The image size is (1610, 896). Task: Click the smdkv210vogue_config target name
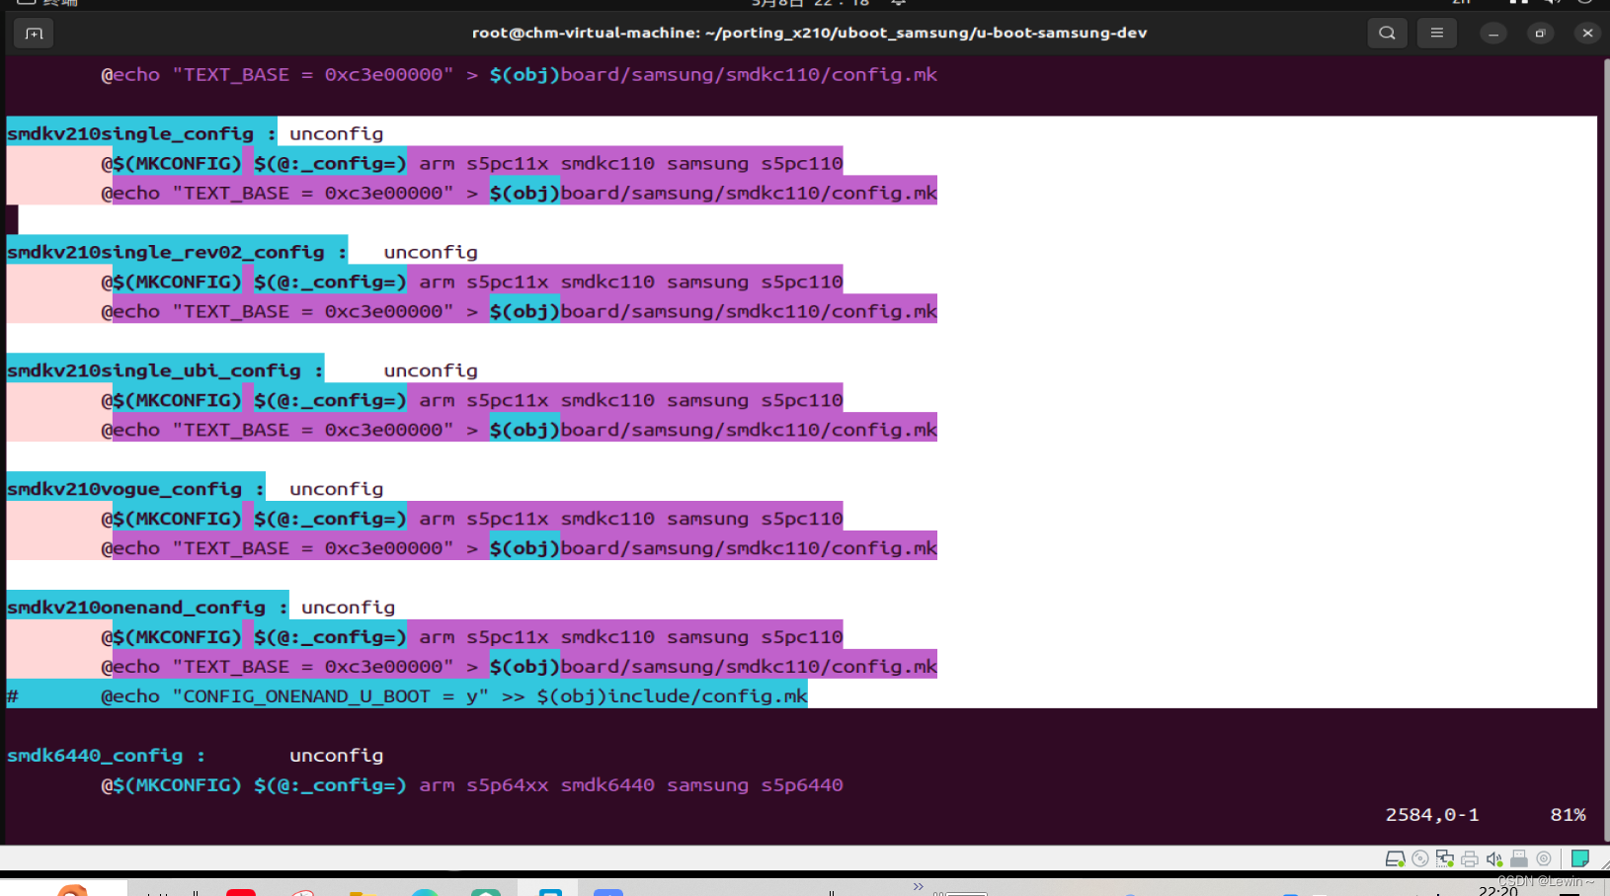point(124,489)
